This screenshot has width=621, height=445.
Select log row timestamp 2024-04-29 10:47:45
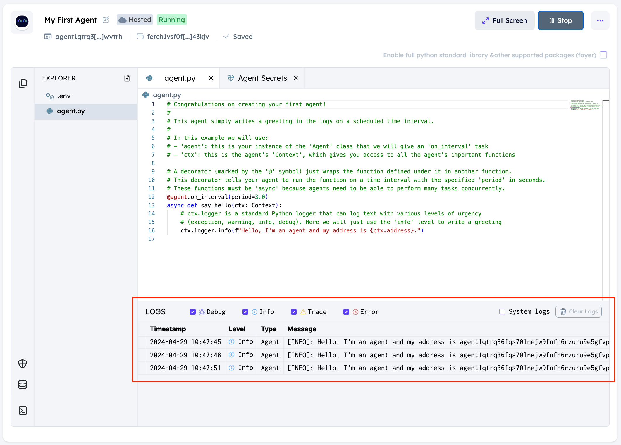tap(185, 342)
